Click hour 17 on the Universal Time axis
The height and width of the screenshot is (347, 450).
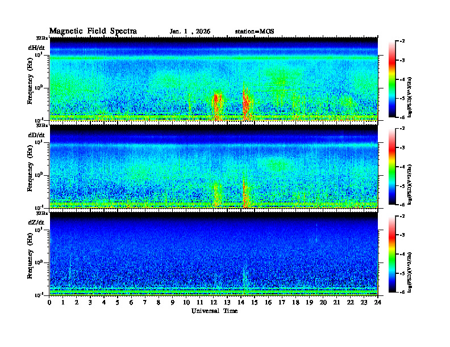pyautogui.click(x=282, y=303)
